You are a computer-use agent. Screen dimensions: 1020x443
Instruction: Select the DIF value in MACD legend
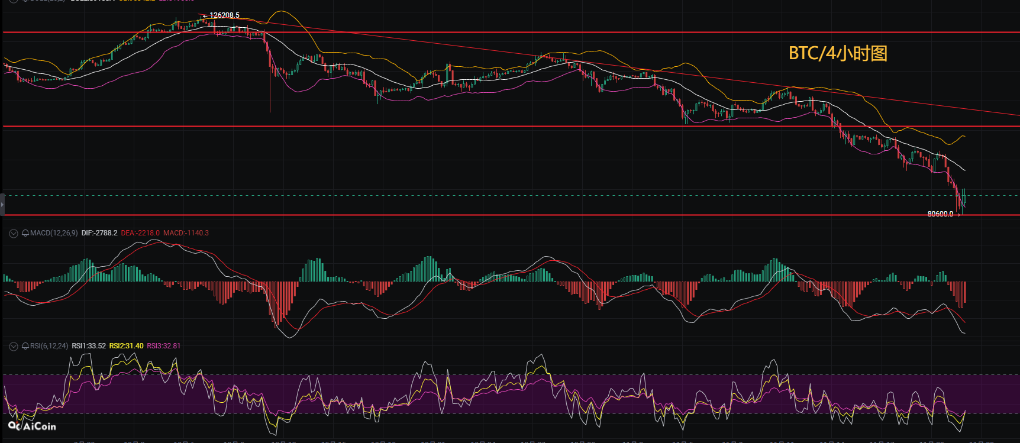tap(99, 233)
